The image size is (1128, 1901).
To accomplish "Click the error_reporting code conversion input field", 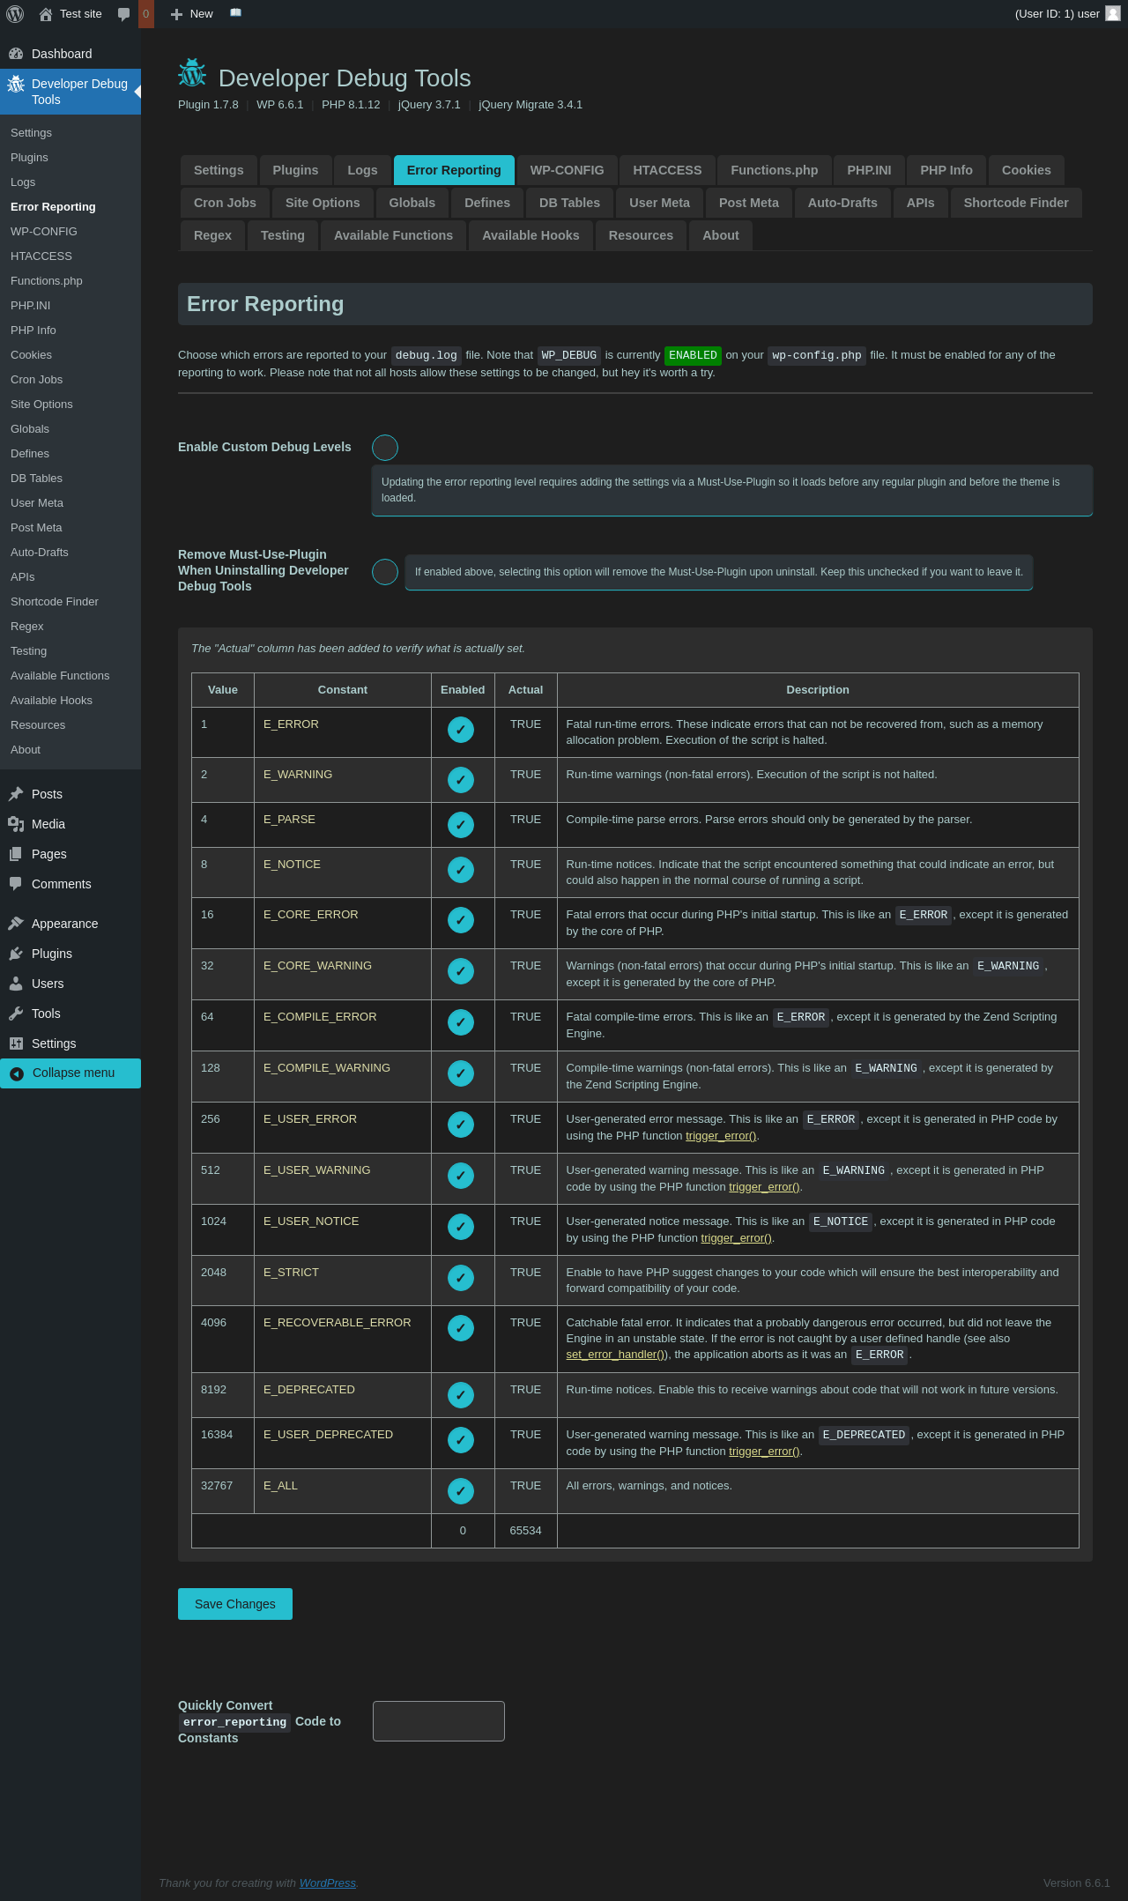I will 439,1721.
